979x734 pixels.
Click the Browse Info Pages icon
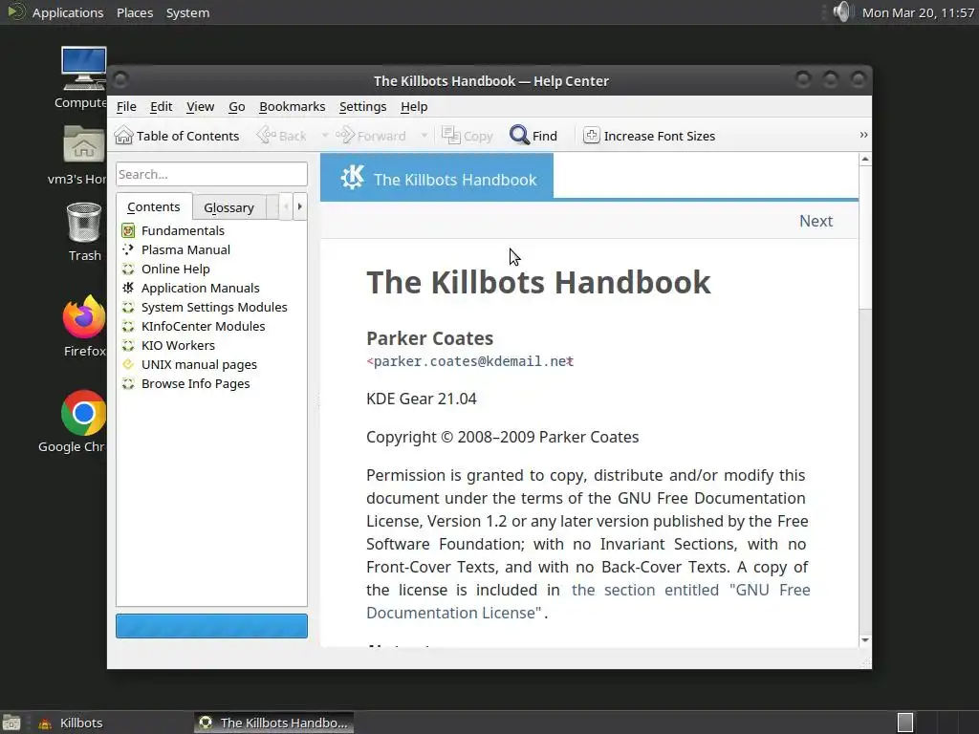[128, 384]
